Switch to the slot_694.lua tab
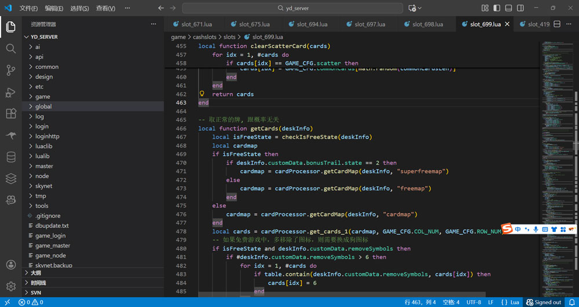 pos(312,24)
